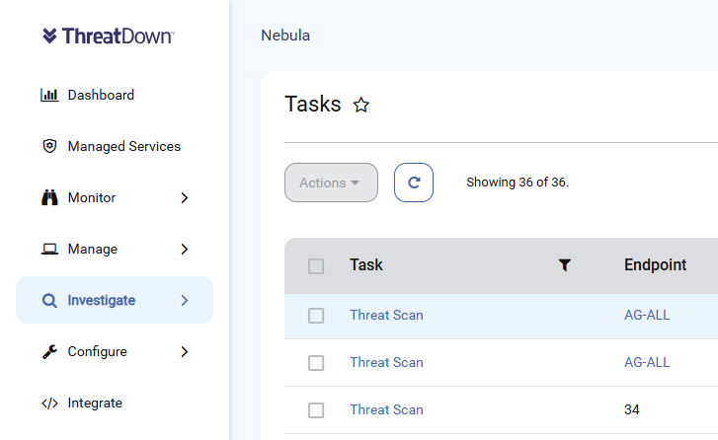Click the Integrate code brackets icon
This screenshot has height=440, width=718.
(x=49, y=403)
